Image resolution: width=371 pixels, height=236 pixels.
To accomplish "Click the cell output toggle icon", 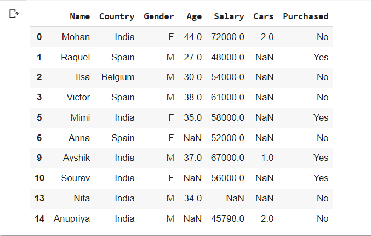I will click(x=14, y=14).
